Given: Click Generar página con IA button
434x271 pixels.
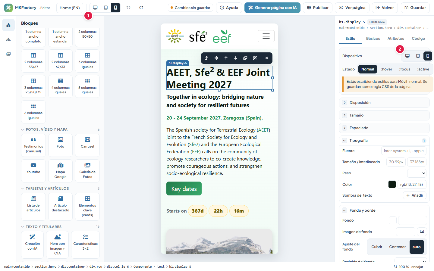Looking at the screenshot, I should 272,8.
